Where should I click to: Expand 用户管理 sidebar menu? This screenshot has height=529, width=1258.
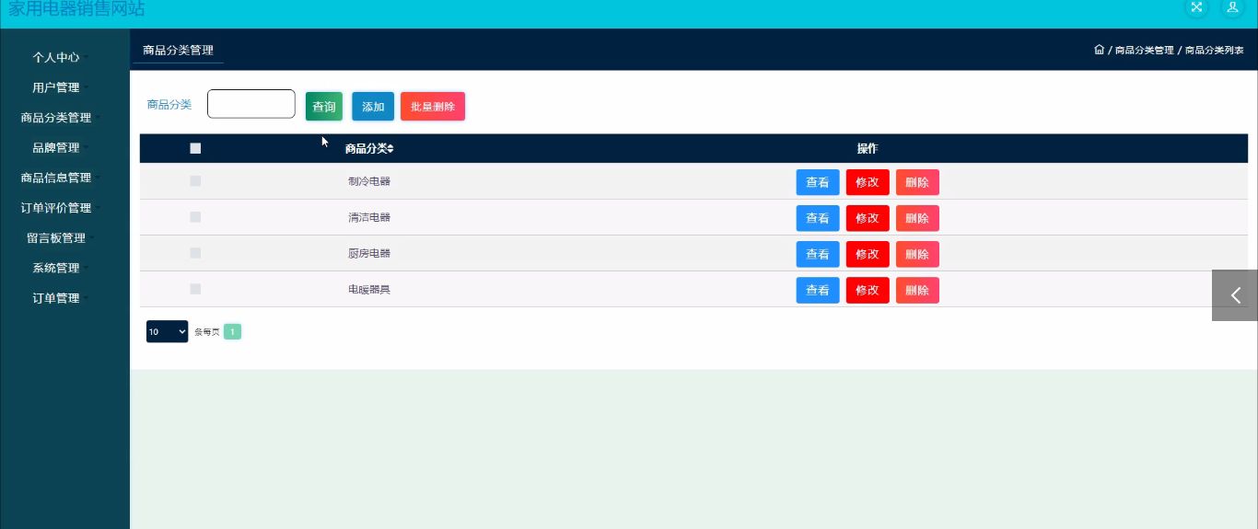56,87
